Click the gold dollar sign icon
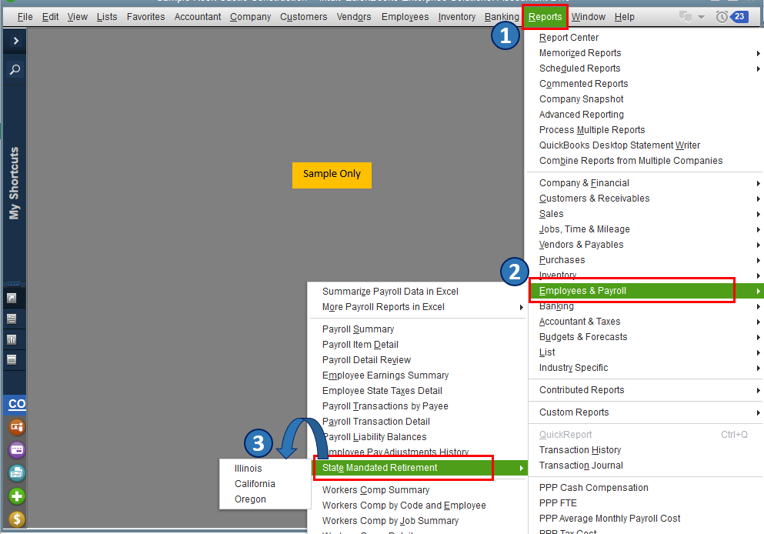The height and width of the screenshot is (534, 764). pos(17,519)
